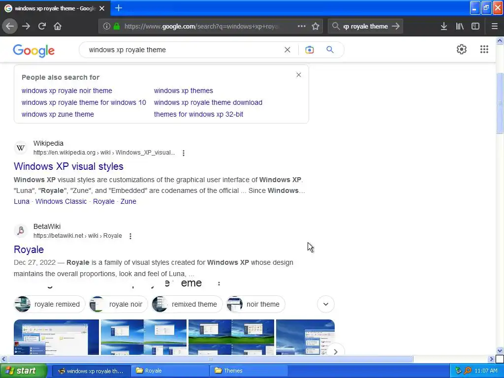
Task: Open the Firefox hamburger menu
Action: click(x=495, y=27)
